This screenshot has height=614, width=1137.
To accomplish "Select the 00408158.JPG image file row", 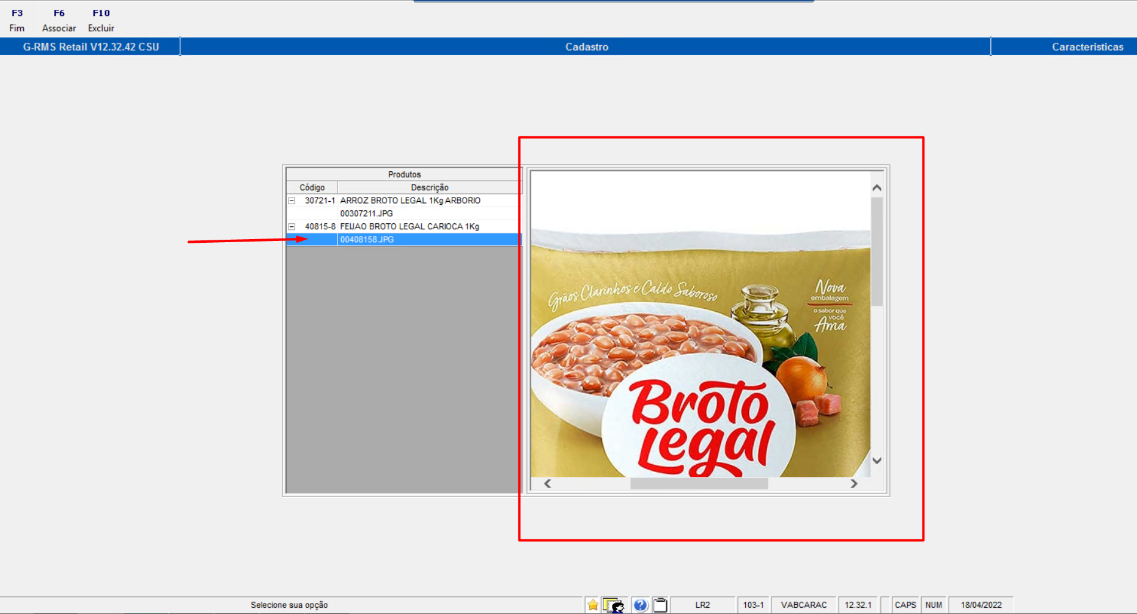I will pyautogui.click(x=404, y=239).
